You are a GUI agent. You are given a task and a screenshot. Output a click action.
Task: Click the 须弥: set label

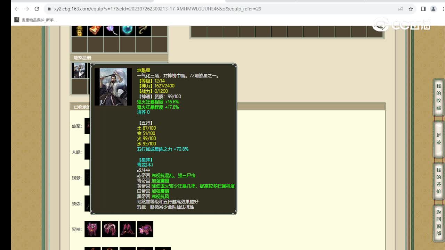coord(77,203)
